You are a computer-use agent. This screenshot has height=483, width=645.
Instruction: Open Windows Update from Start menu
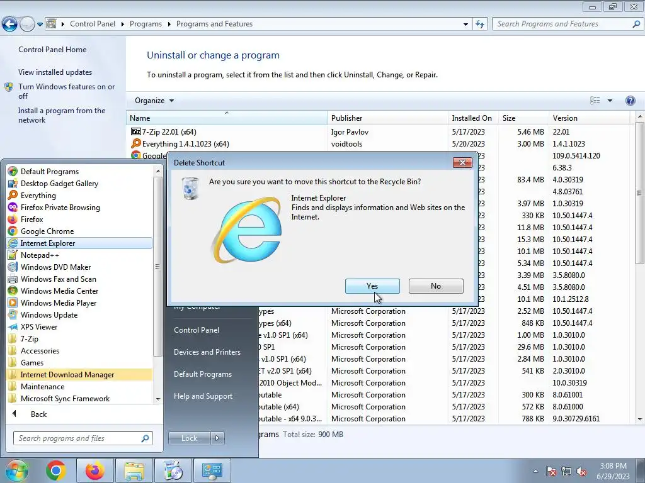[49, 314]
